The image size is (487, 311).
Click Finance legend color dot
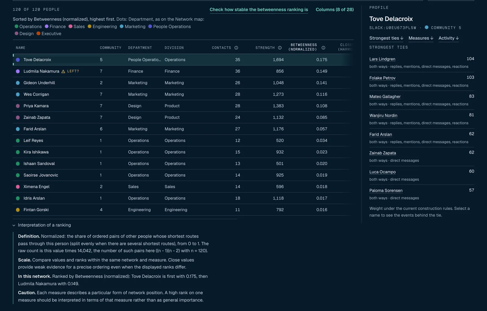tap(47, 27)
